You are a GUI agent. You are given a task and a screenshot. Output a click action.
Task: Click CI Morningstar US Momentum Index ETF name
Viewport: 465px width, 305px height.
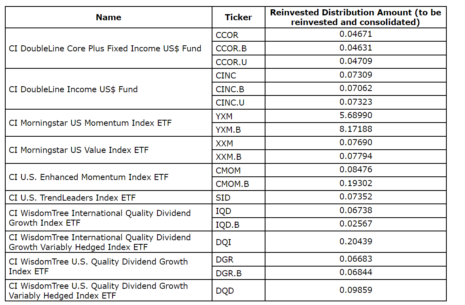pyautogui.click(x=90, y=123)
